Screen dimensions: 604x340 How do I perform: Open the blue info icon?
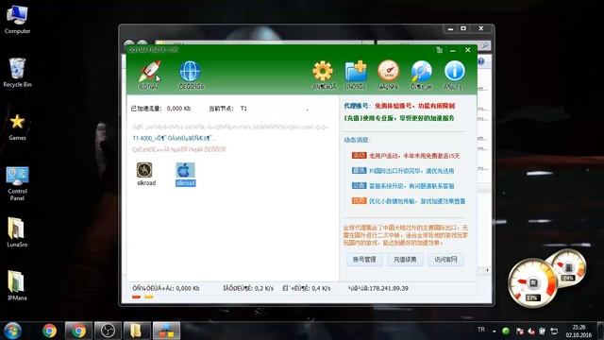coord(454,72)
